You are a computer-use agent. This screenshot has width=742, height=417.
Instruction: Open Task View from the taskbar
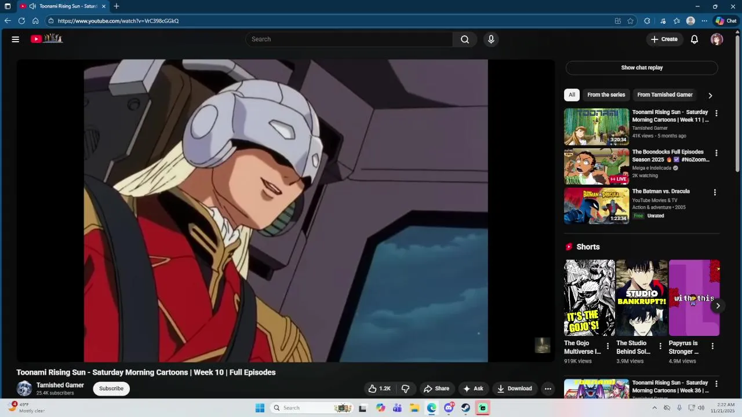tap(363, 408)
